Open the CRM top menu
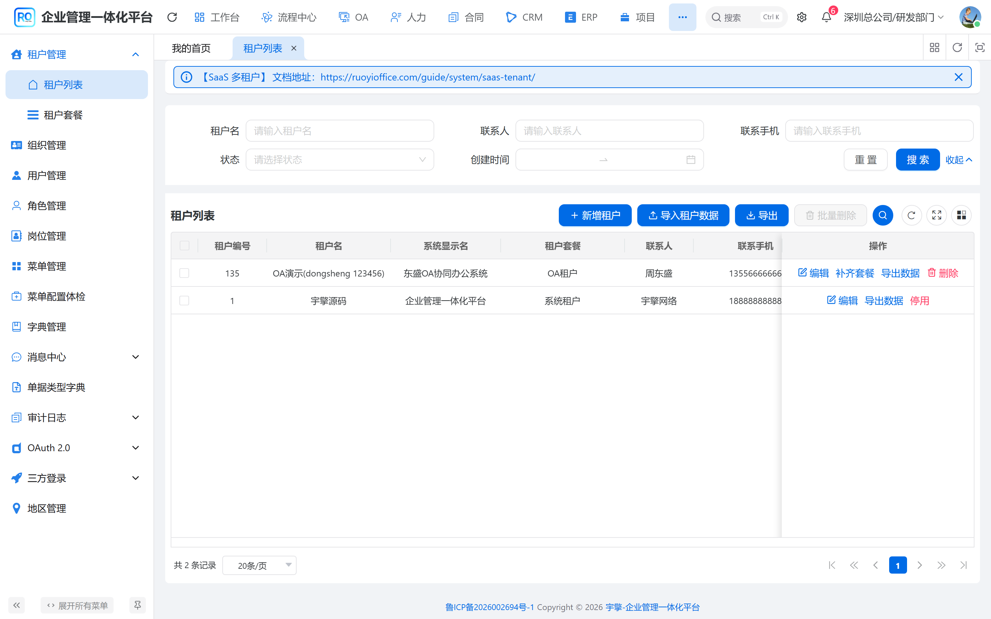This screenshot has width=991, height=619. click(524, 17)
